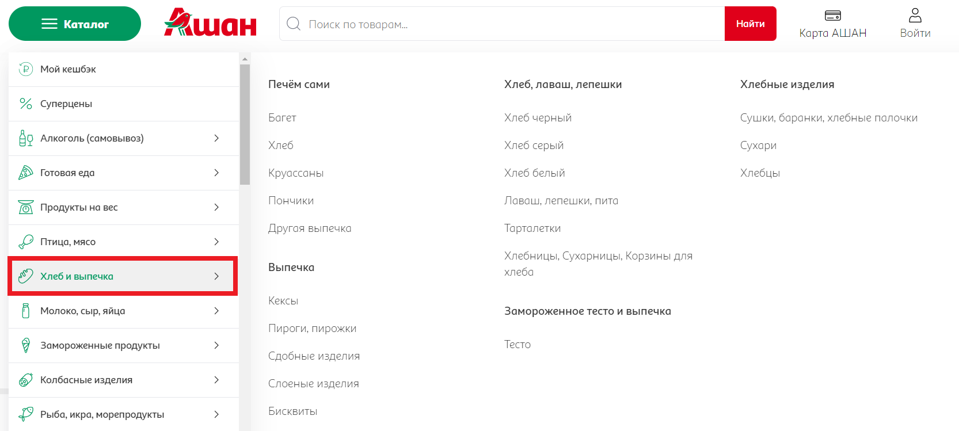This screenshot has height=431, width=959.
Task: Open the Пончики link
Action: coord(291,200)
